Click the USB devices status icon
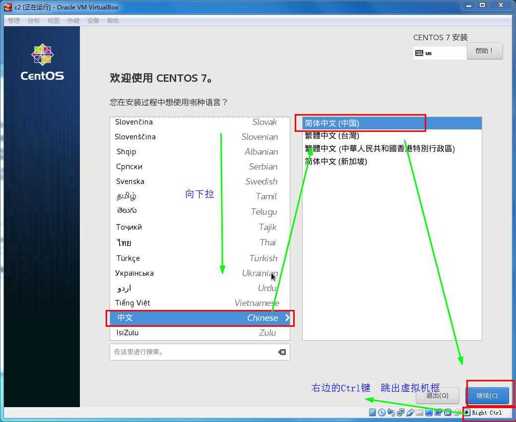 410,412
